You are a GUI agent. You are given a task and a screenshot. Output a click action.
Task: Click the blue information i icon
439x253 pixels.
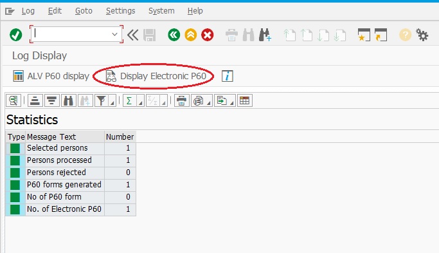pyautogui.click(x=227, y=76)
